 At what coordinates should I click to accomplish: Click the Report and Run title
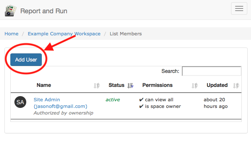44,11
